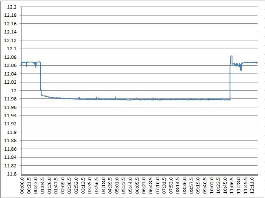The width and height of the screenshot is (265, 198).
Task: Click the 07:10.0 time axis label
Action: pos(158,185)
